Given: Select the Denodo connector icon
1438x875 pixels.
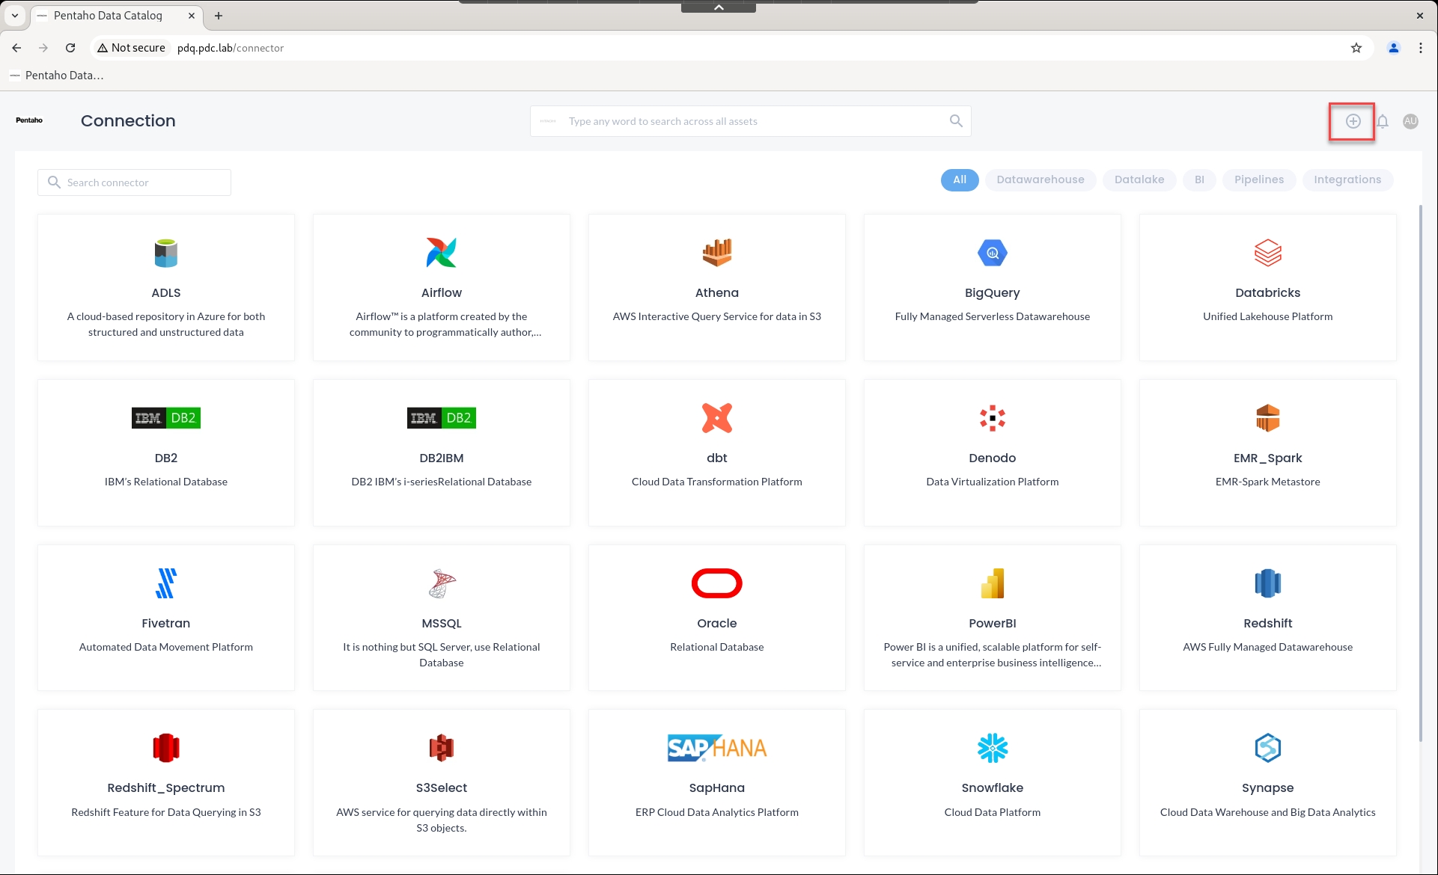Looking at the screenshot, I should tap(992, 418).
